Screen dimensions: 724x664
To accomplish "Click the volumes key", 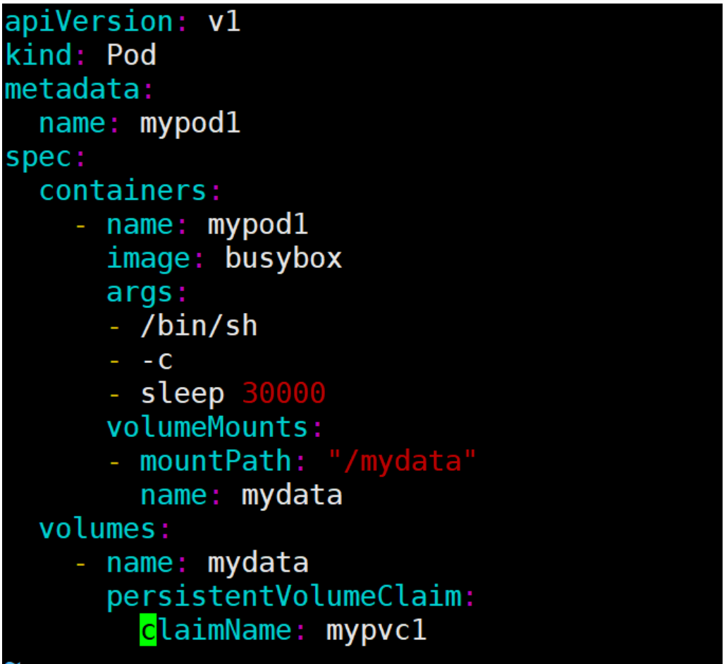I will pos(97,528).
